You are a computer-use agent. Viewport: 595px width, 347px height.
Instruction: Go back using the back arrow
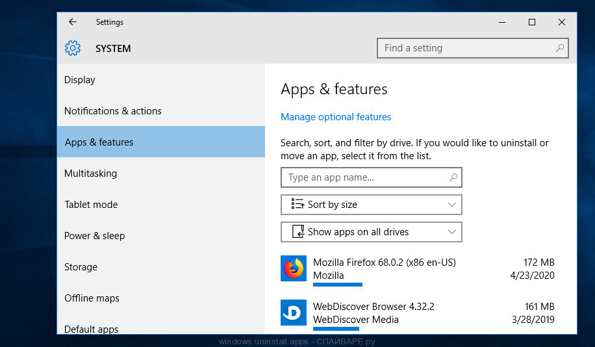tap(73, 22)
